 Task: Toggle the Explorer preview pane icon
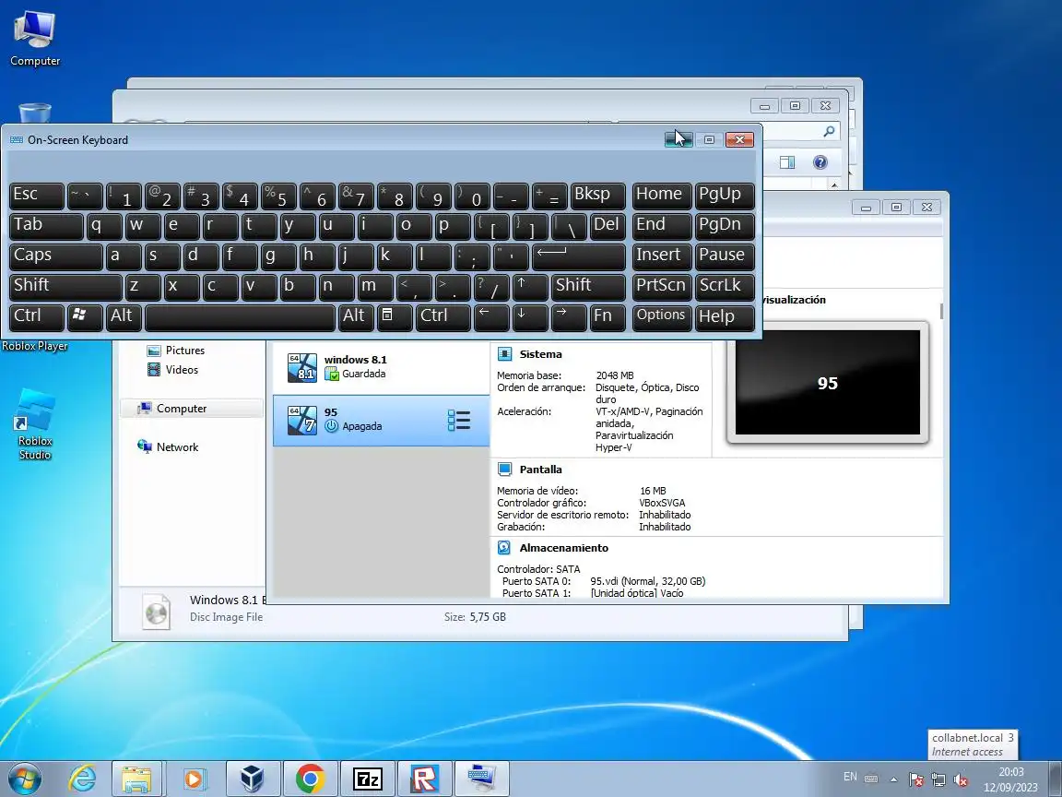tap(786, 162)
